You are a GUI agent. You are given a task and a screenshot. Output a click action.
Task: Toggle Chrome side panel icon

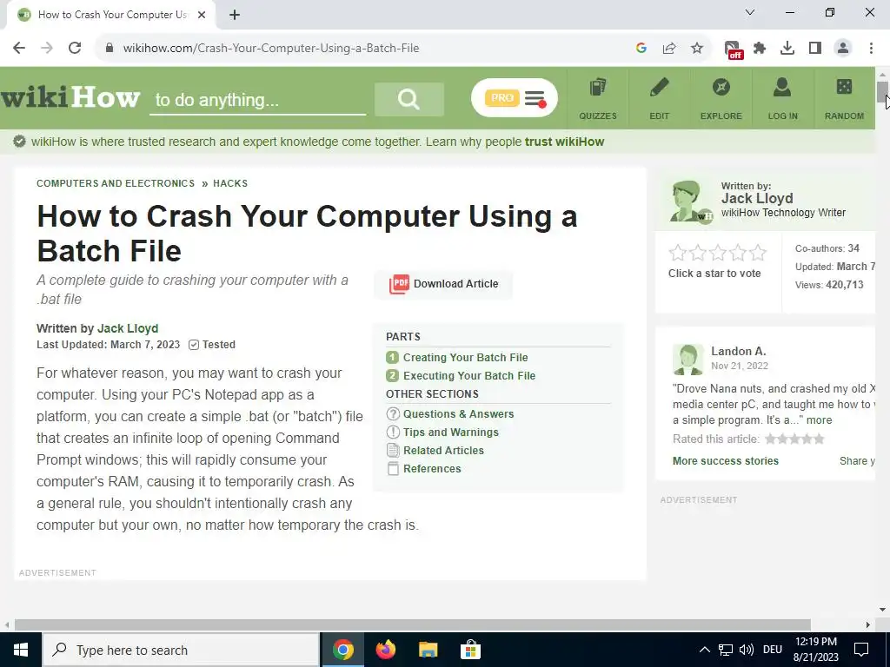pos(815,49)
